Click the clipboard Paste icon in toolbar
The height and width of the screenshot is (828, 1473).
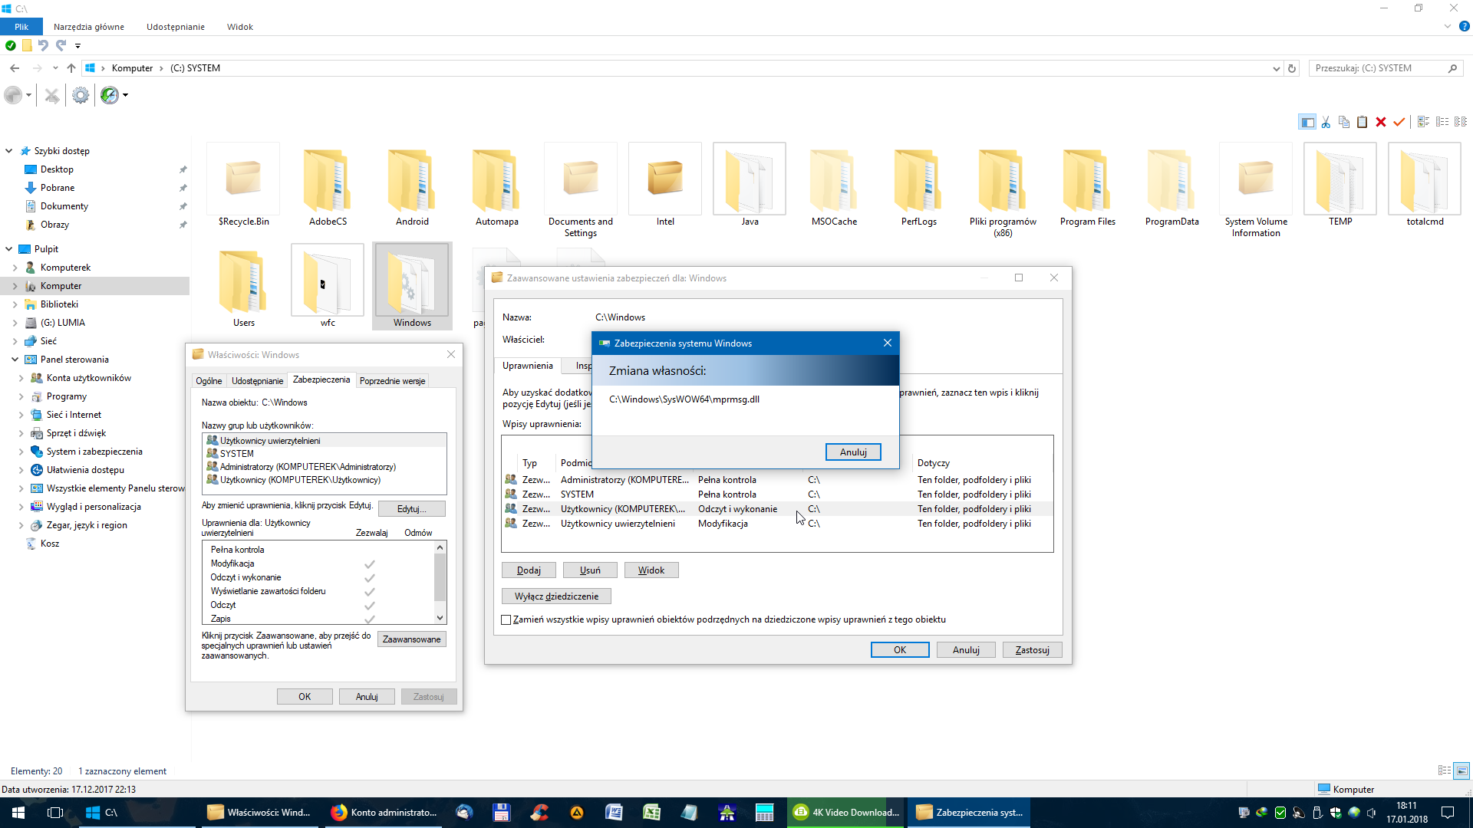pyautogui.click(x=1363, y=122)
